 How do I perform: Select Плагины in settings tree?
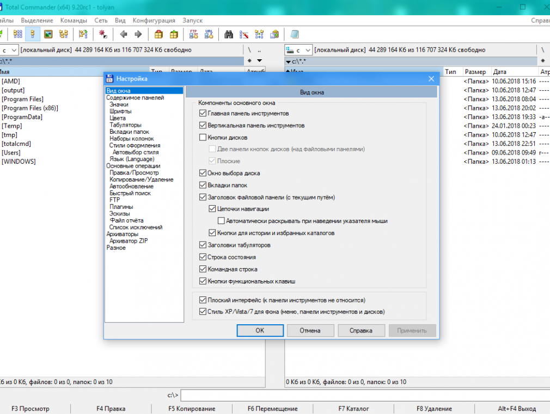121,207
